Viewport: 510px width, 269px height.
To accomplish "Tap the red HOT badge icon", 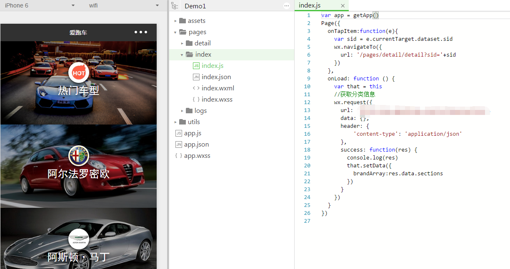I will click(x=79, y=73).
